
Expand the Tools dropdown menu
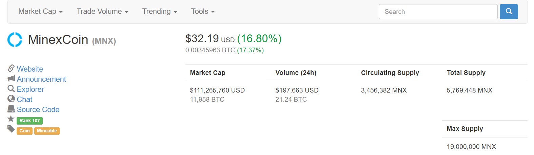[x=203, y=11]
